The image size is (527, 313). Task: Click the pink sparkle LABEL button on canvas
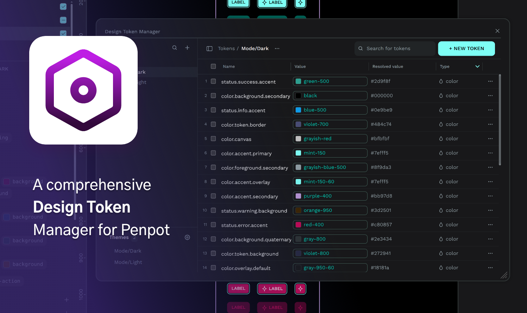click(272, 289)
